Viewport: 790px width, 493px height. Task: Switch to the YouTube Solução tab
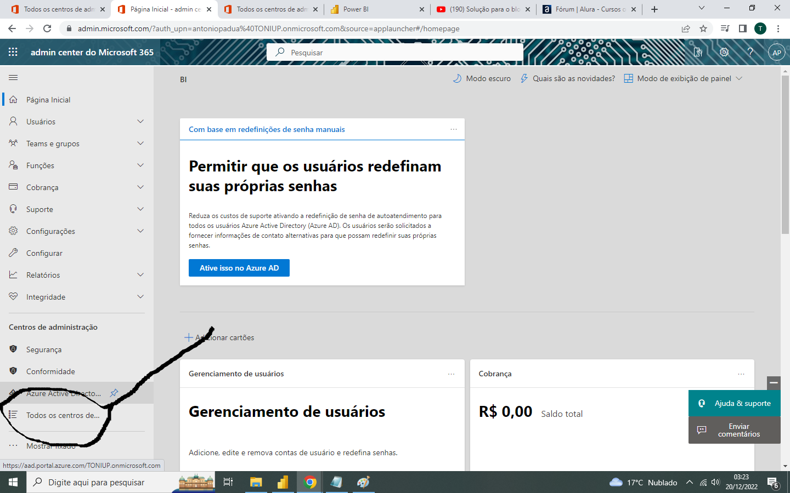pyautogui.click(x=484, y=9)
